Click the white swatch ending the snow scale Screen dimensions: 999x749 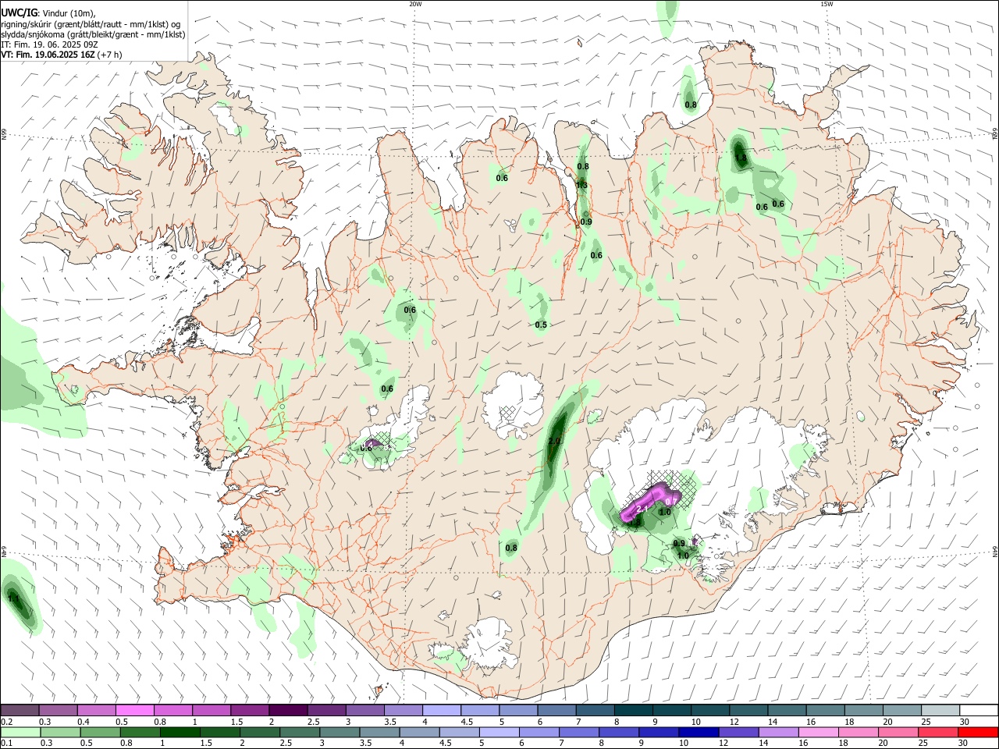977,711
